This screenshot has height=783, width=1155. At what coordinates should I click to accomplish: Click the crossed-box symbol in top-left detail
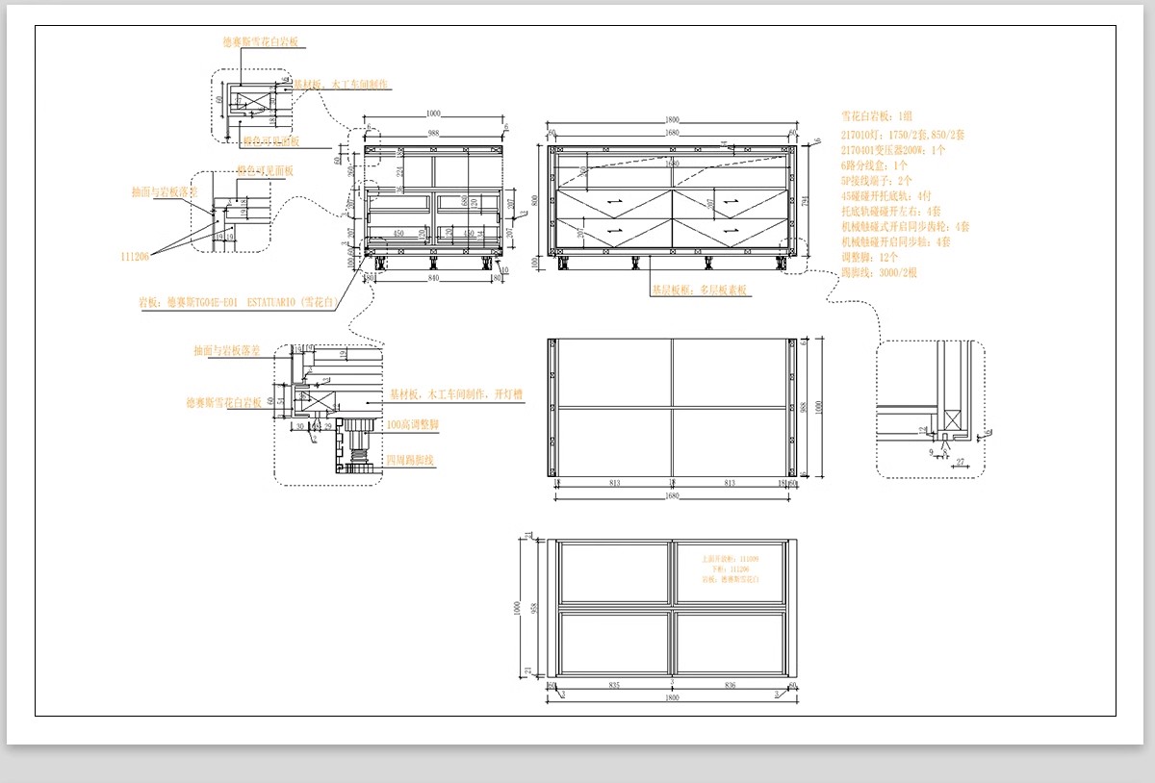click(x=255, y=101)
